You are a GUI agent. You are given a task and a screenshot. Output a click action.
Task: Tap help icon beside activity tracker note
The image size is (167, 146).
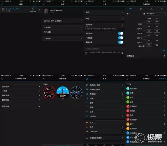pos(122,53)
